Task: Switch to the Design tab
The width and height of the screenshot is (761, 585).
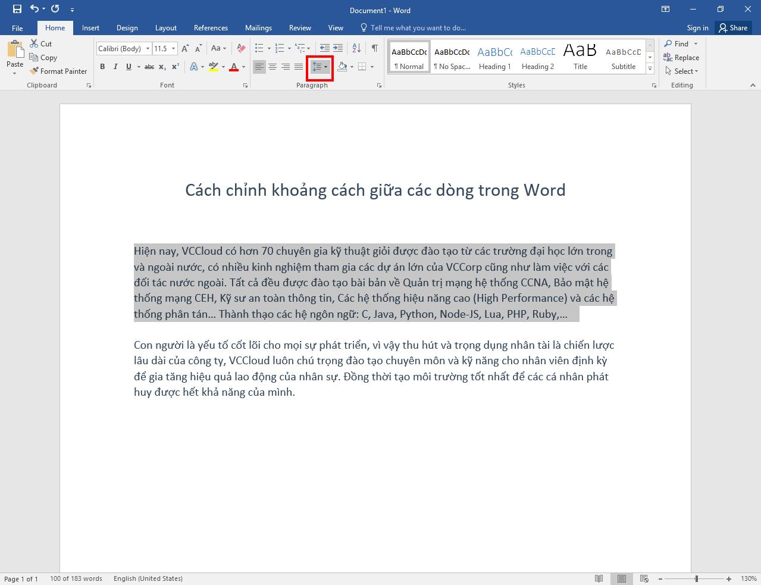Action: click(127, 28)
